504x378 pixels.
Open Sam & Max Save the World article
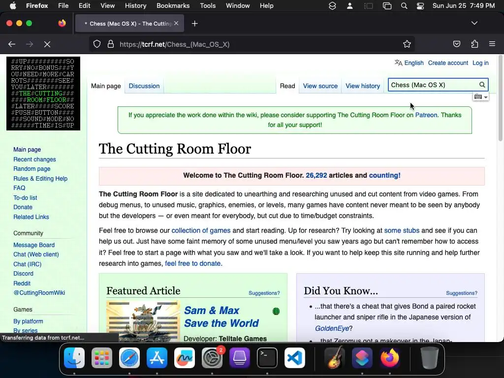[221, 316]
